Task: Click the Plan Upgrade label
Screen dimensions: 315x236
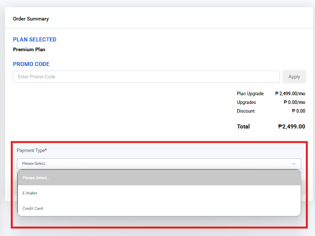Action: tap(250, 94)
